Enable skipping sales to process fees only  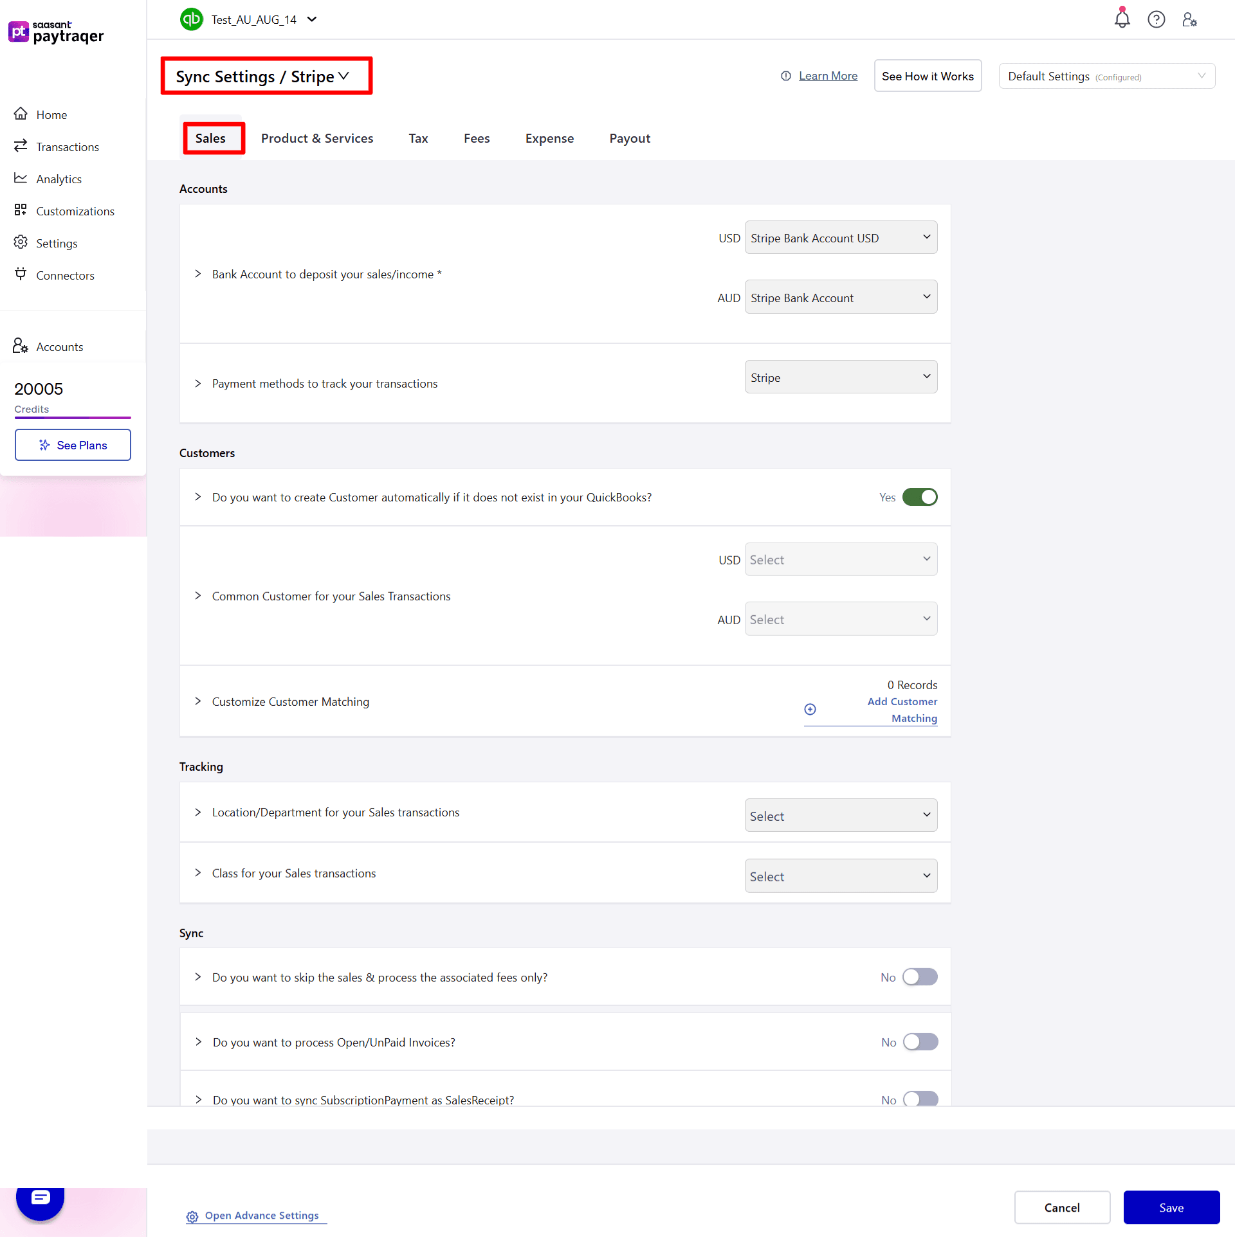coord(920,976)
